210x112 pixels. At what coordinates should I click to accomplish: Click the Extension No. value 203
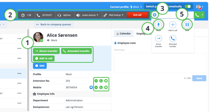[x=68, y=81]
